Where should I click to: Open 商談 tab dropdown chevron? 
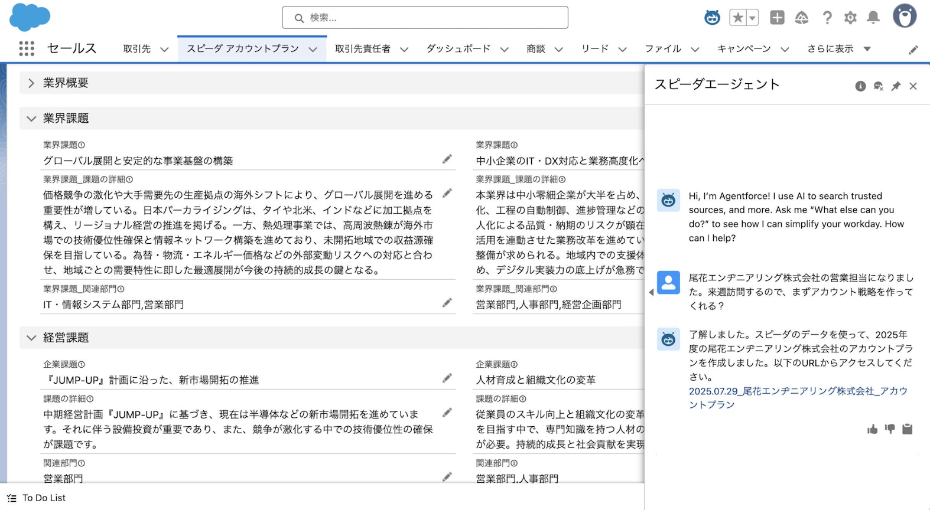pyautogui.click(x=559, y=50)
